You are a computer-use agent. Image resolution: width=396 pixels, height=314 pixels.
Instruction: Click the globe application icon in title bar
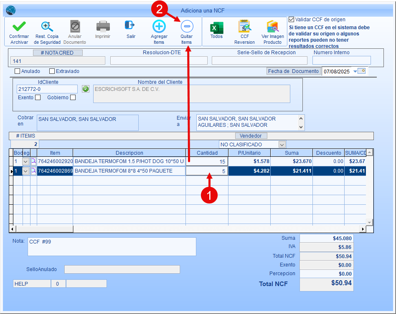click(x=10, y=10)
